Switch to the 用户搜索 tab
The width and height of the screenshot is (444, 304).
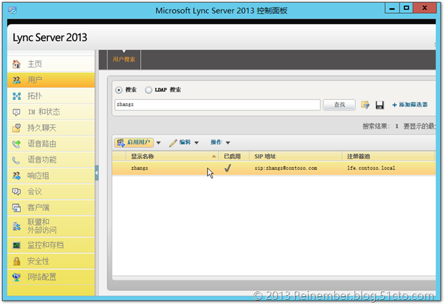[x=124, y=60]
